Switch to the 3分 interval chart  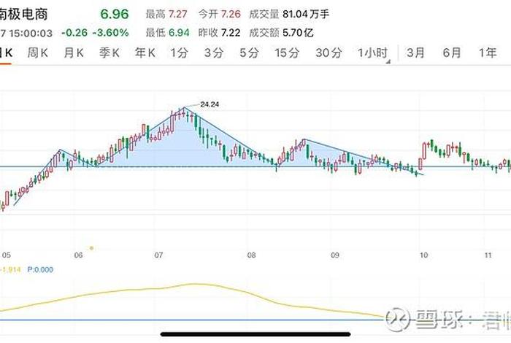214,53
